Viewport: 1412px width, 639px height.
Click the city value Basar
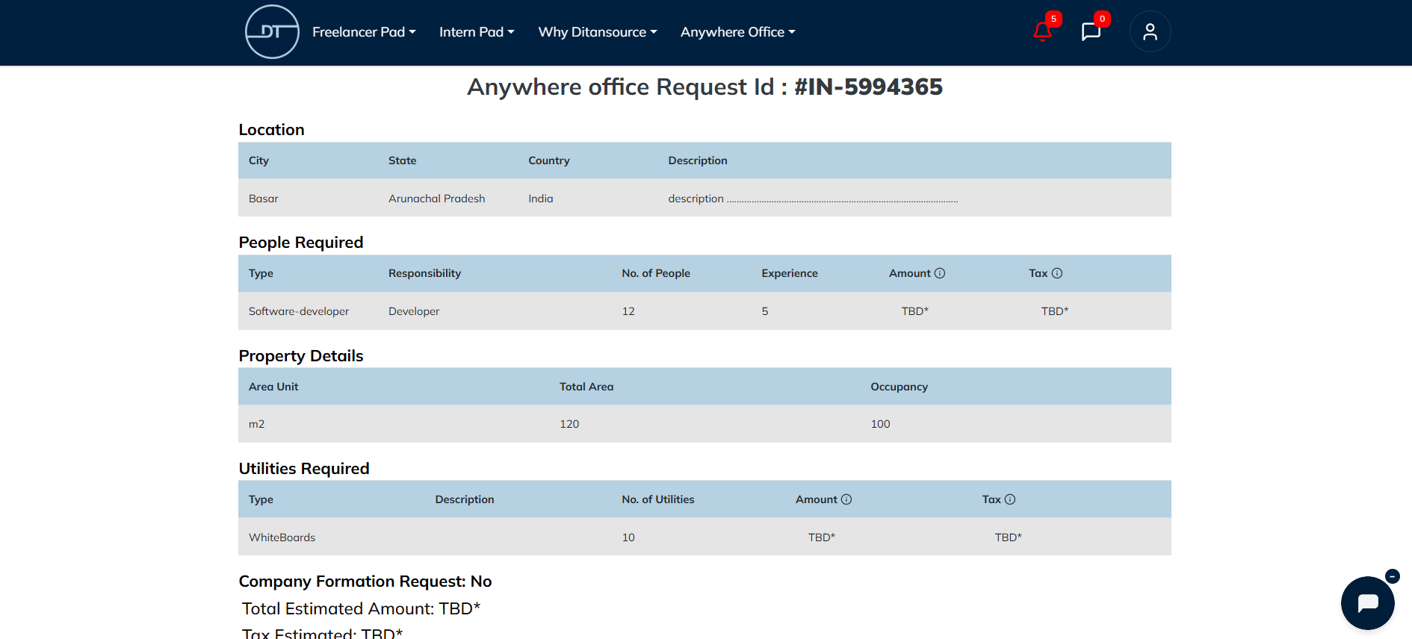(x=264, y=199)
